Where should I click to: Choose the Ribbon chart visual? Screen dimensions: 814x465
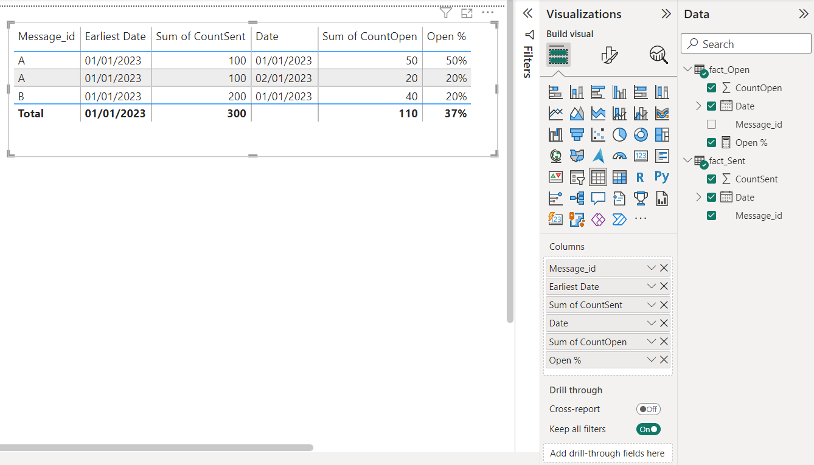click(x=662, y=114)
